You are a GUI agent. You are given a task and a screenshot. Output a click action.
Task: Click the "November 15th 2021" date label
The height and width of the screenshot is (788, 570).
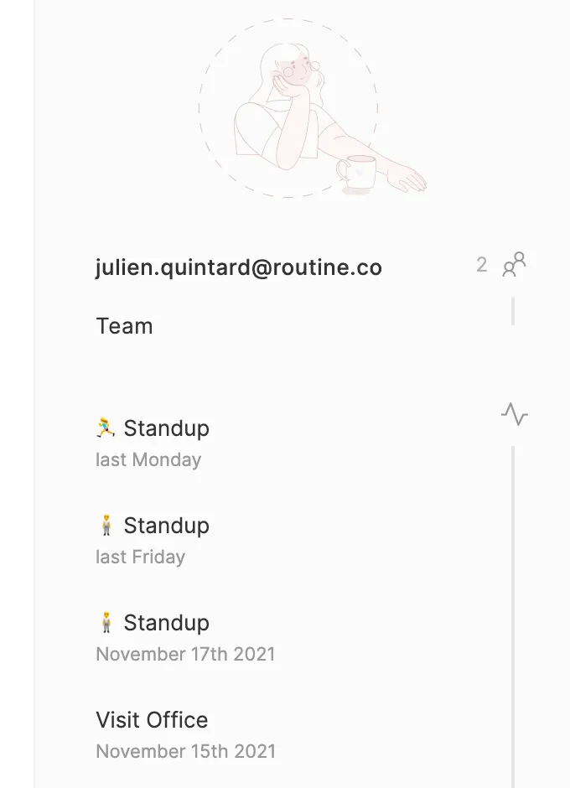[x=185, y=751]
